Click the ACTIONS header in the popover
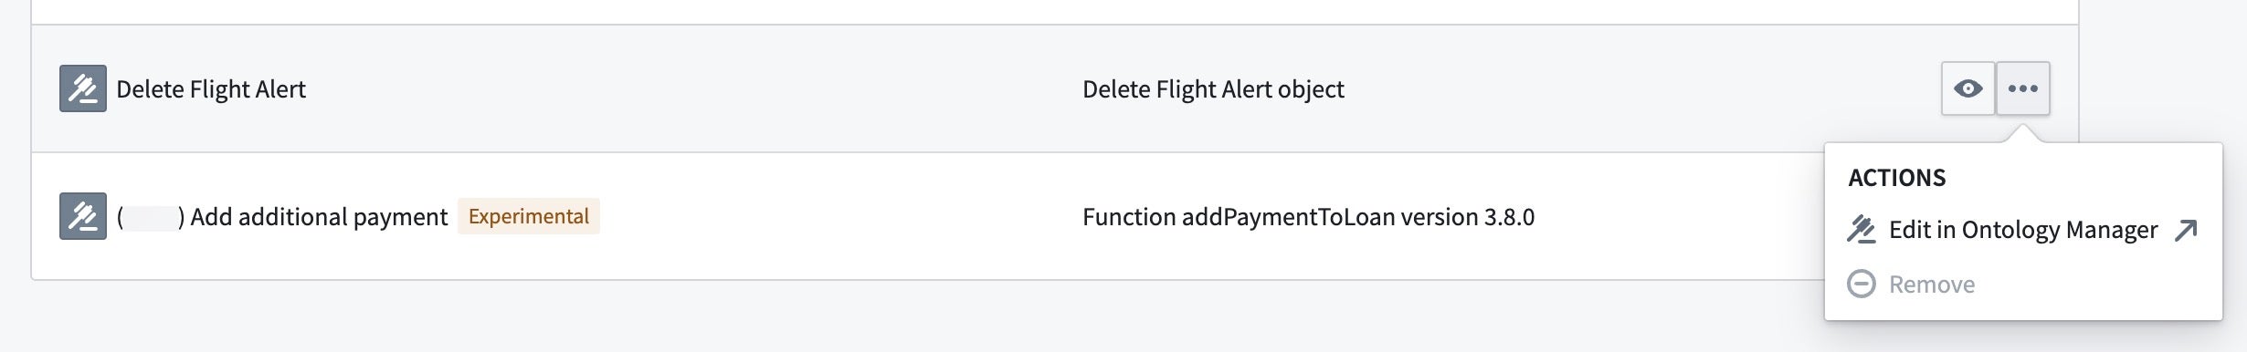 [x=1896, y=178]
